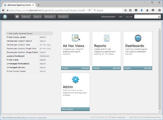Image resolution: width=163 pixels, height=120 pixels.
Task: Click View list on the Reports card
Action: (x=116, y=68)
